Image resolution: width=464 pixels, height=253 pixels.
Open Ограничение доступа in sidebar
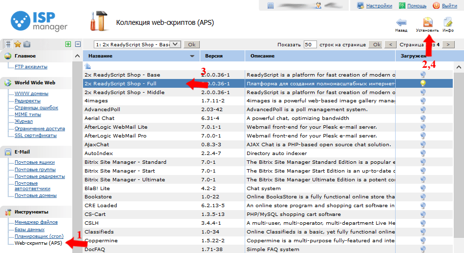(x=40, y=128)
